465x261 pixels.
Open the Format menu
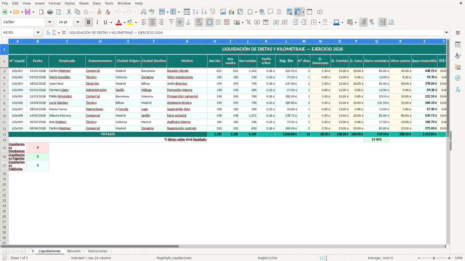coord(55,3)
